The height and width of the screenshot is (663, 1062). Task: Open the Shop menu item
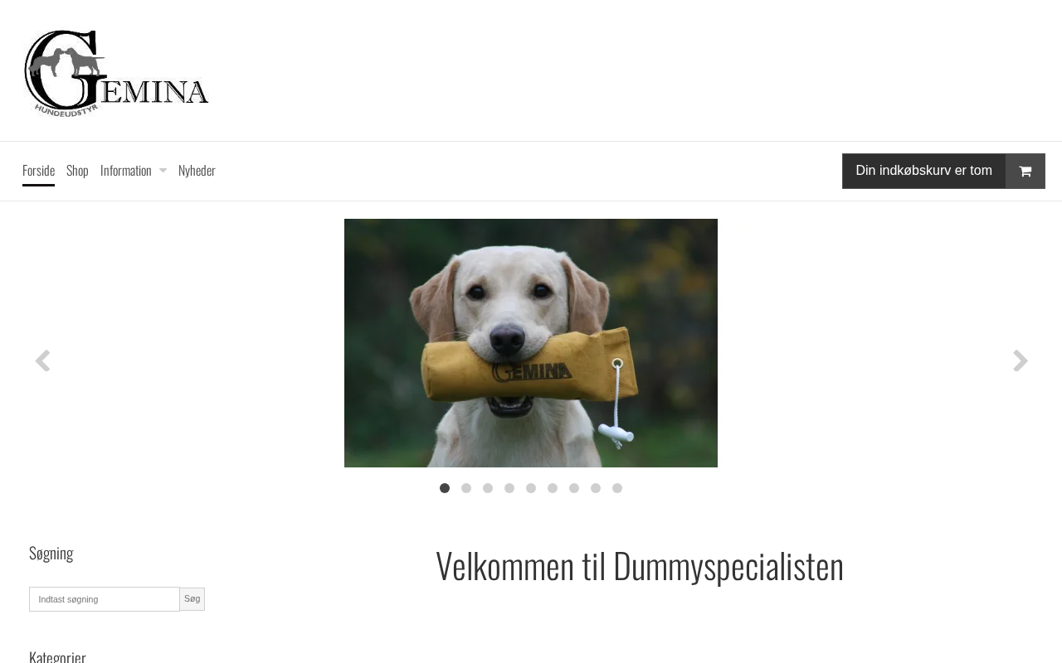click(77, 171)
